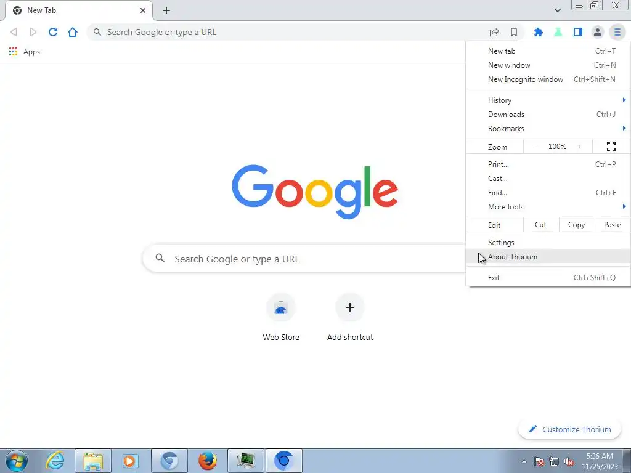Image resolution: width=631 pixels, height=473 pixels.
Task: Open the taskbar clock and date
Action: pyautogui.click(x=600, y=461)
